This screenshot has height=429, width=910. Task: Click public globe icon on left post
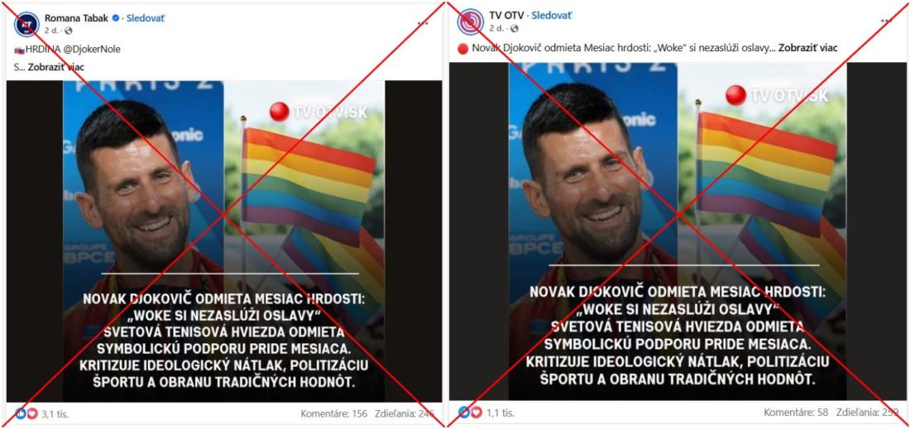[x=69, y=30]
